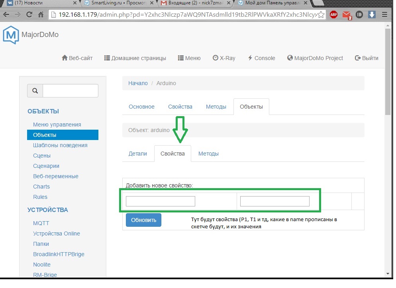Open Устройства Online in sidebar
Viewport: 396px width, 288px height.
pos(56,234)
